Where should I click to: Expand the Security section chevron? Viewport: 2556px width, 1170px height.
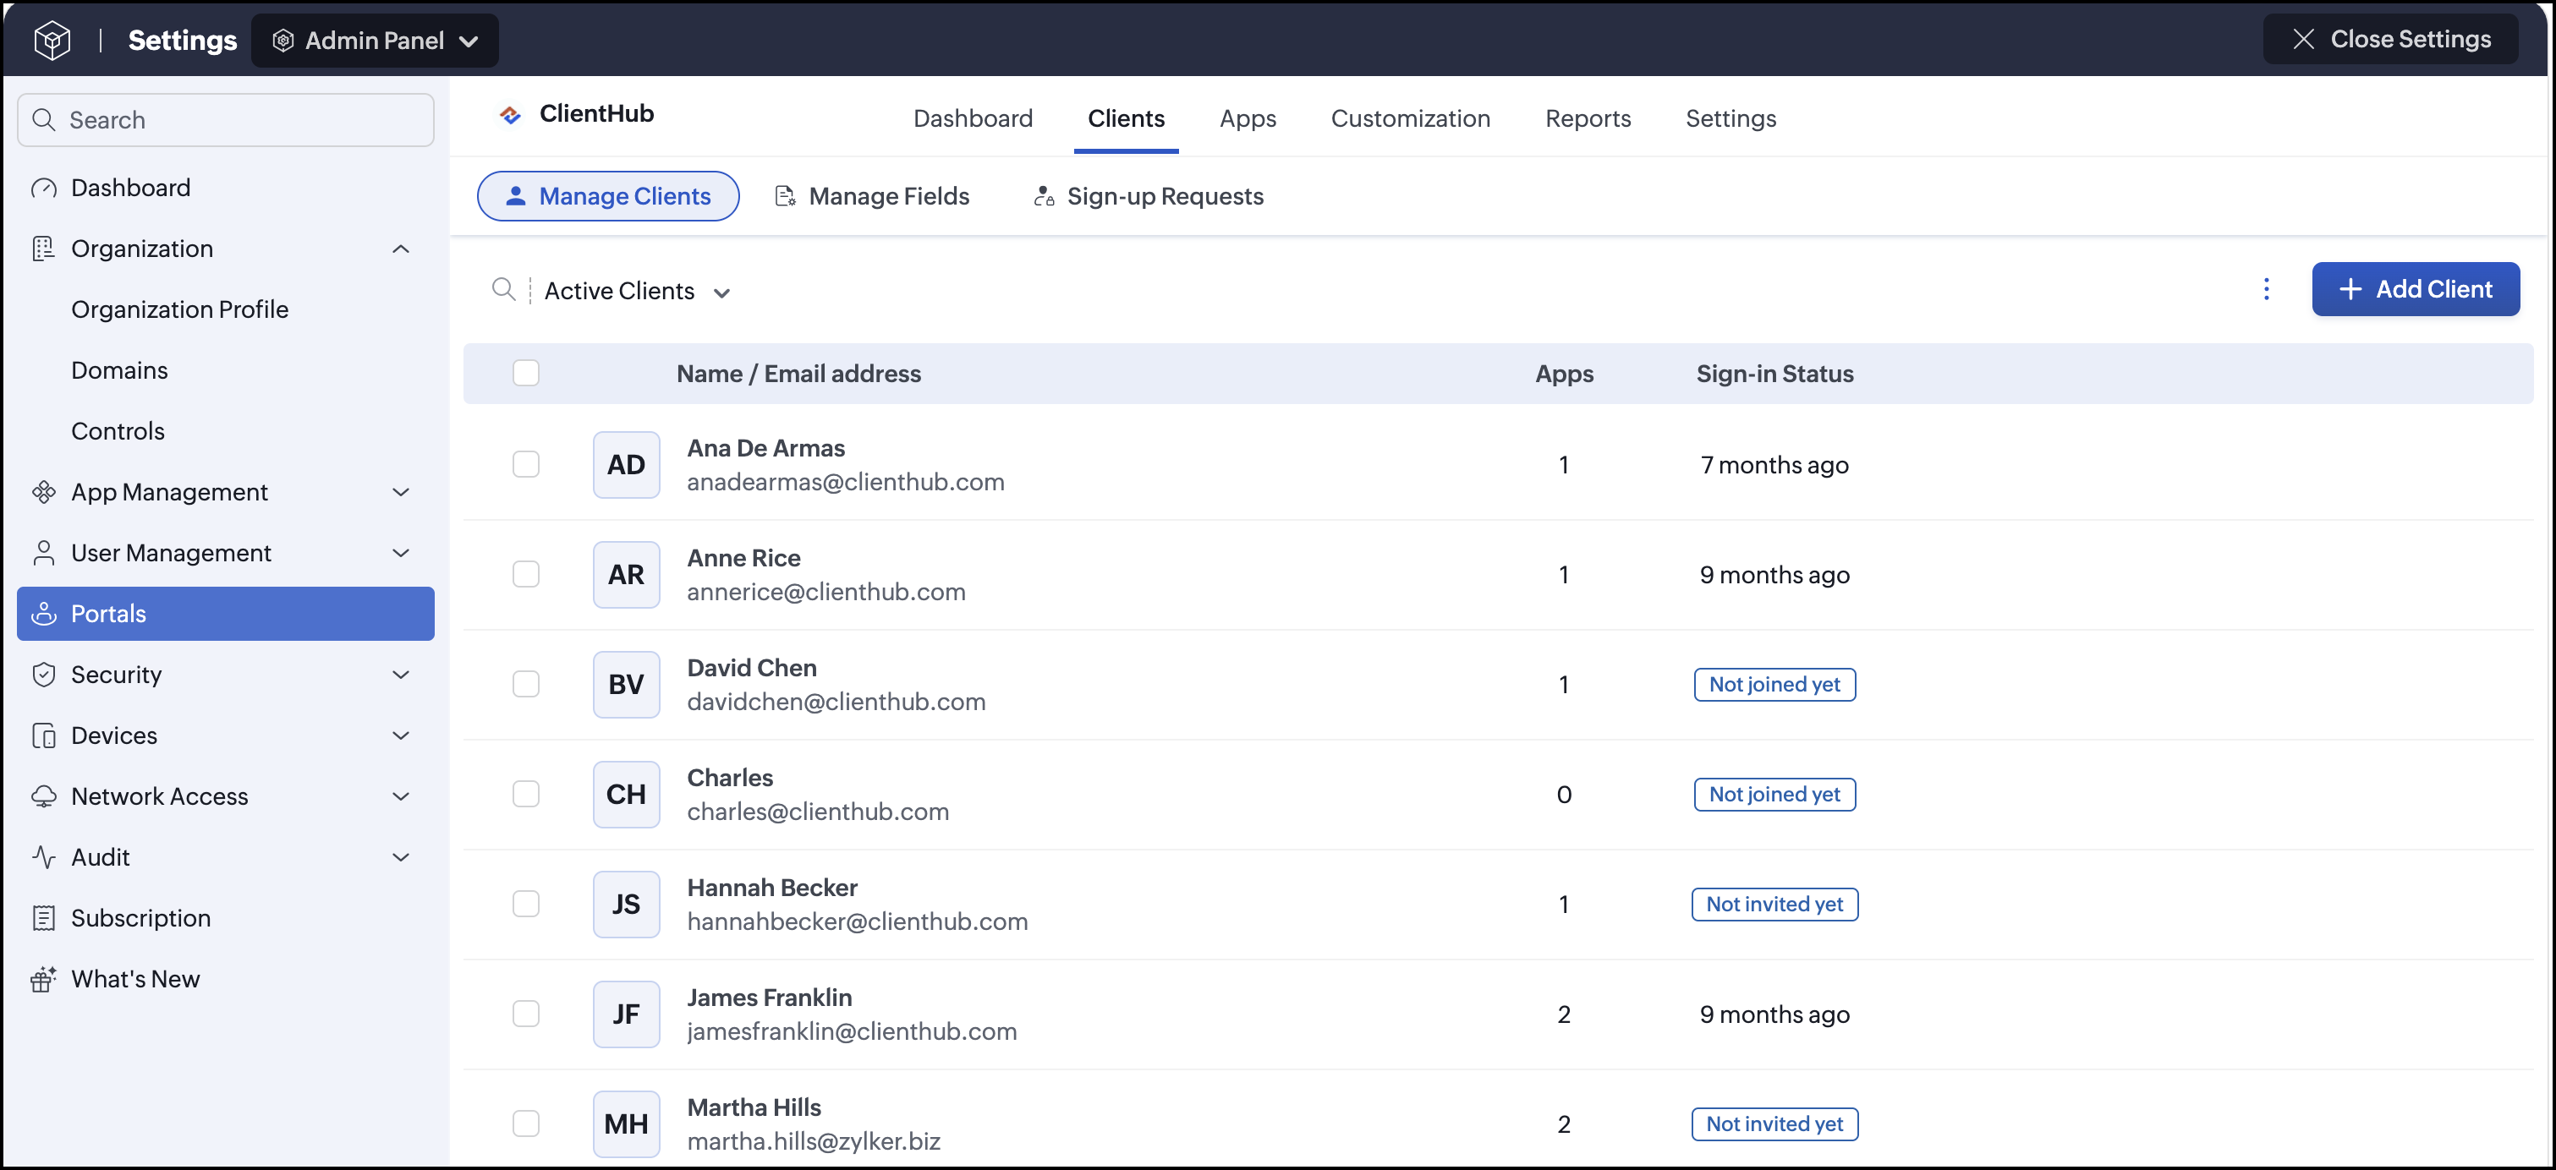click(x=401, y=675)
